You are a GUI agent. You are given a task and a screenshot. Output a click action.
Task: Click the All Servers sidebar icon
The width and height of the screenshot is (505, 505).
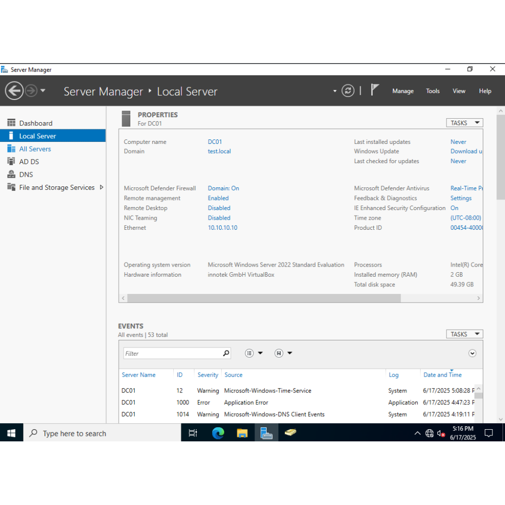click(11, 148)
